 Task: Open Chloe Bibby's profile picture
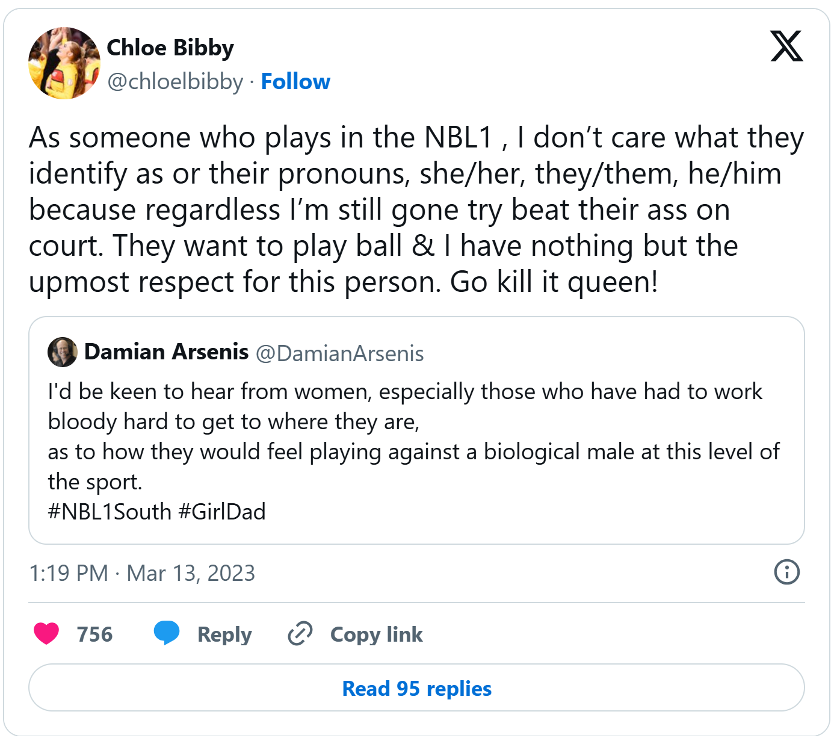point(64,63)
